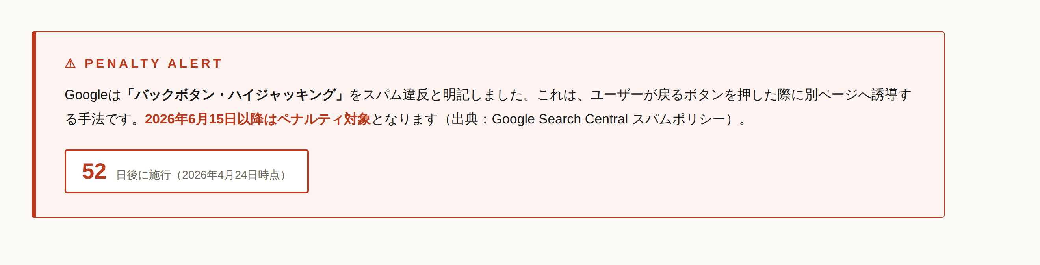
Task: Click the スパムポリシー word in the citation
Action: [679, 119]
